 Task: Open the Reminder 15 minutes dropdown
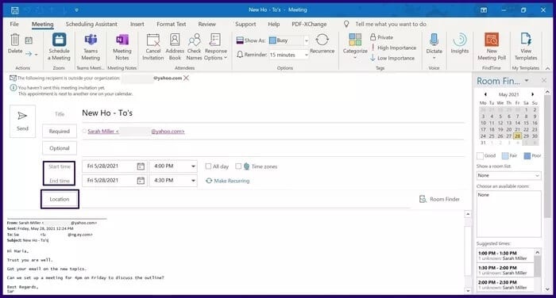[307, 55]
